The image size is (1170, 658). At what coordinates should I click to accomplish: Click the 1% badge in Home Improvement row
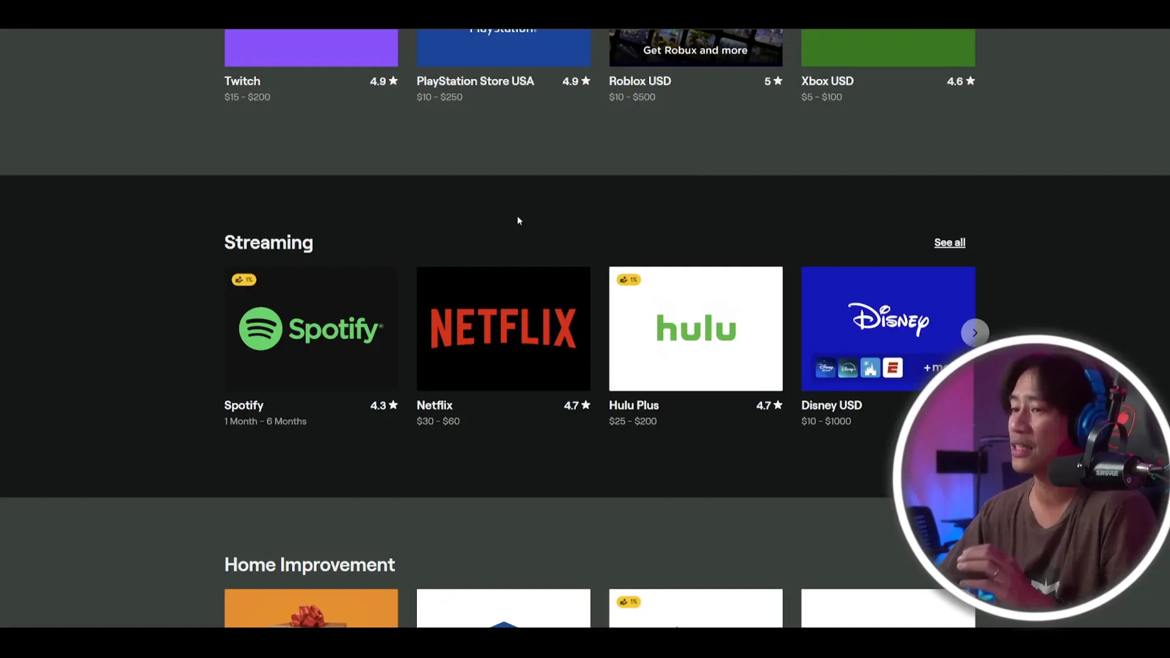[x=628, y=602]
